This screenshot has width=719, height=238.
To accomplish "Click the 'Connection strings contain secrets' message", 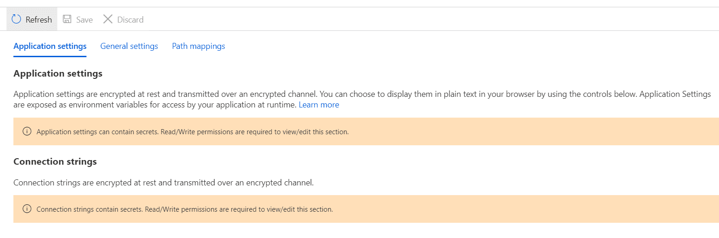I will pos(184,209).
